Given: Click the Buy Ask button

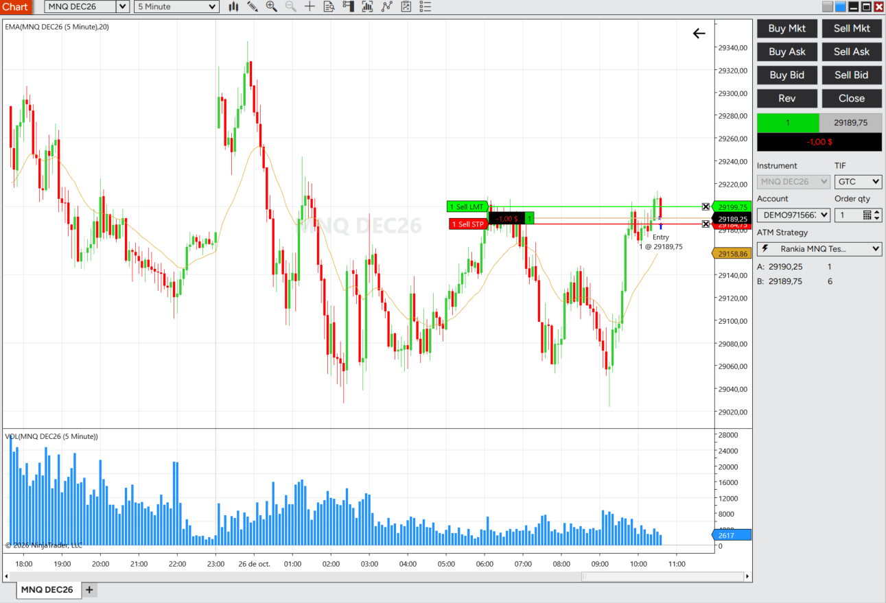Looking at the screenshot, I should pos(787,51).
